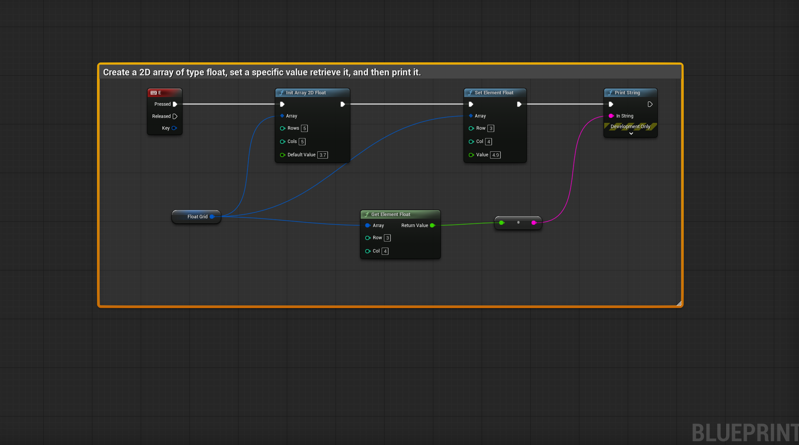
Task: Click the Print String output exec pin
Action: click(x=650, y=104)
